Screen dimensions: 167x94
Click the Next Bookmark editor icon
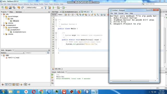pos(95,15)
